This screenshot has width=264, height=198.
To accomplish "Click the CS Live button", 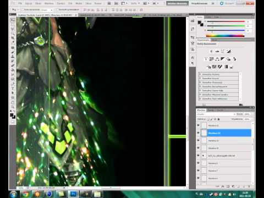I will (226, 3).
